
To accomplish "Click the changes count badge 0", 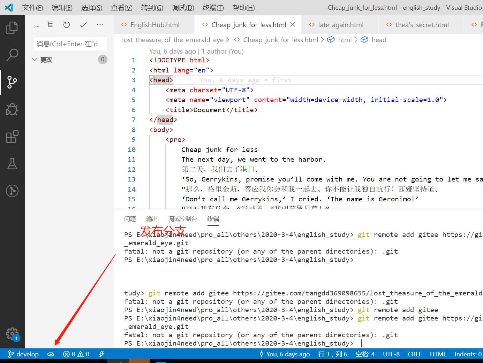I will click(x=103, y=60).
